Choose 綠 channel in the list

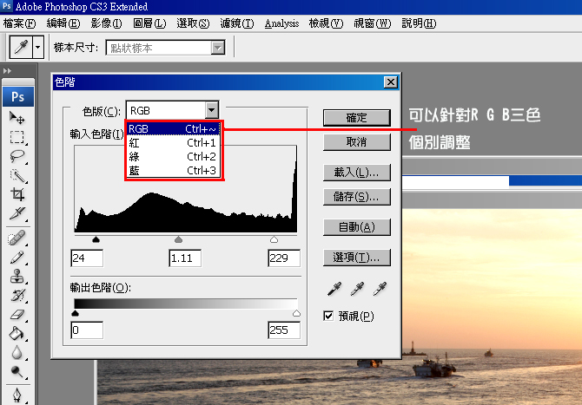[x=173, y=156]
